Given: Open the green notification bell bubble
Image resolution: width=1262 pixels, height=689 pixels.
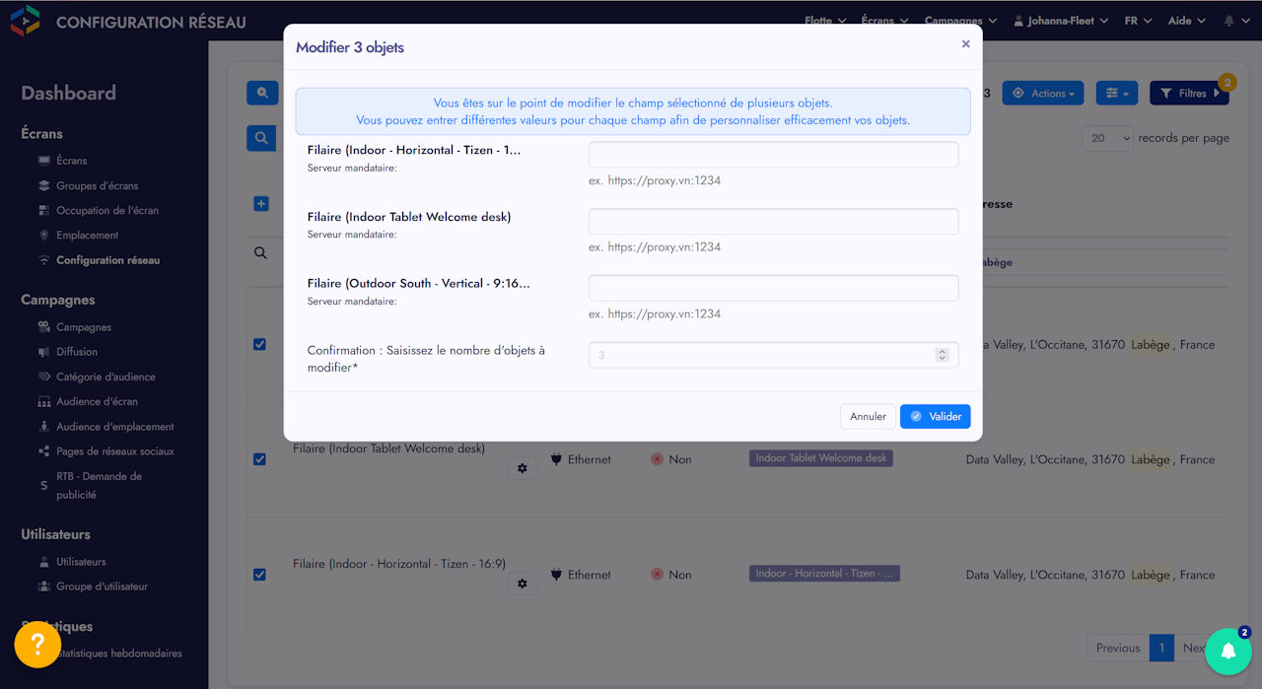Looking at the screenshot, I should click(x=1227, y=651).
